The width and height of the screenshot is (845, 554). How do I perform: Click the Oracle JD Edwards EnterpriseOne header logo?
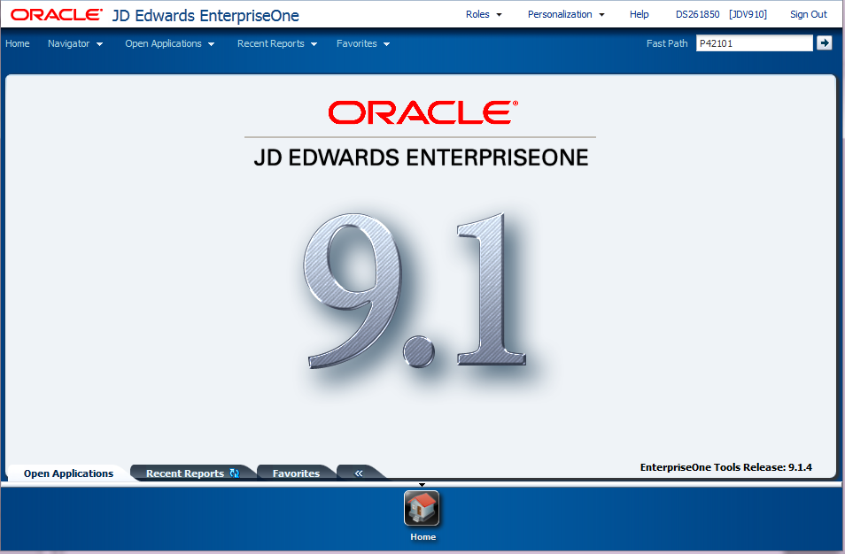[155, 15]
